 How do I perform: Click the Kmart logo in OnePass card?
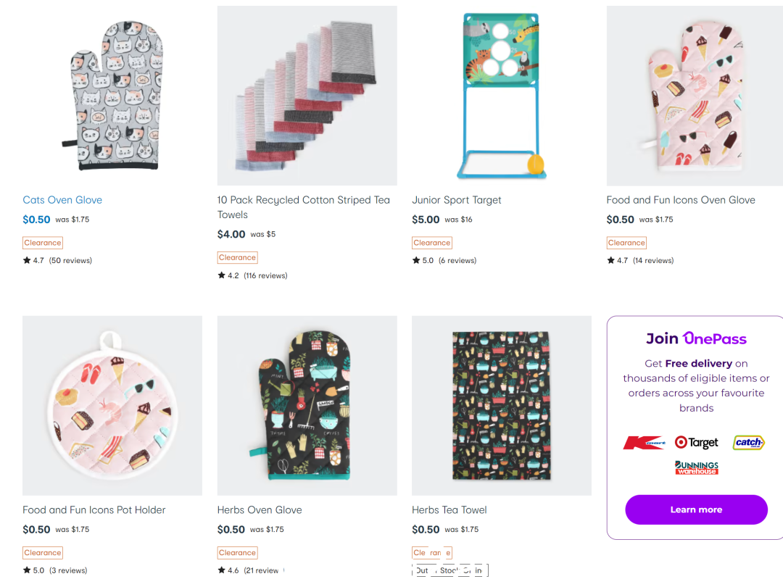(x=645, y=443)
